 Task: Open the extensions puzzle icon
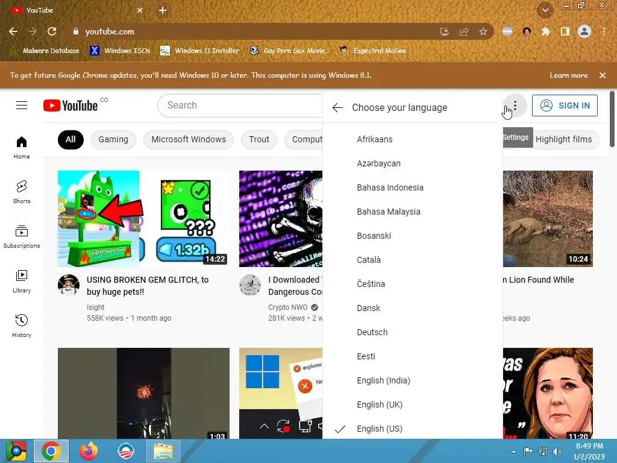pos(546,31)
